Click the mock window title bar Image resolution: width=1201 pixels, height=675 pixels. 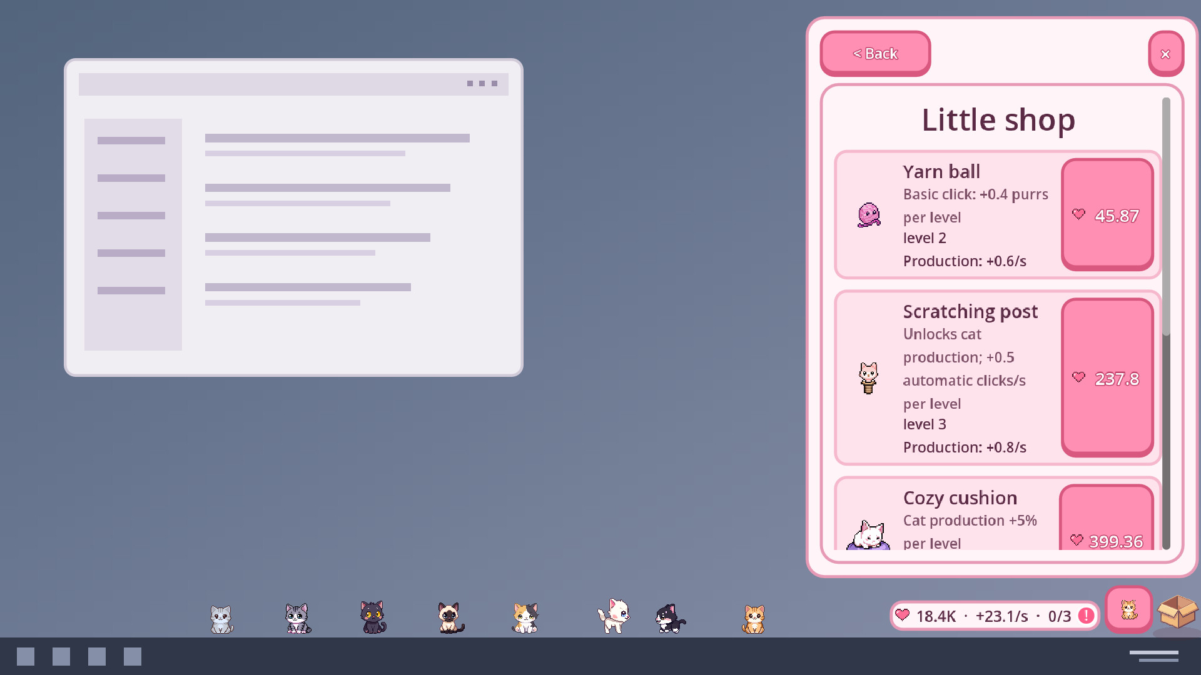(x=293, y=84)
